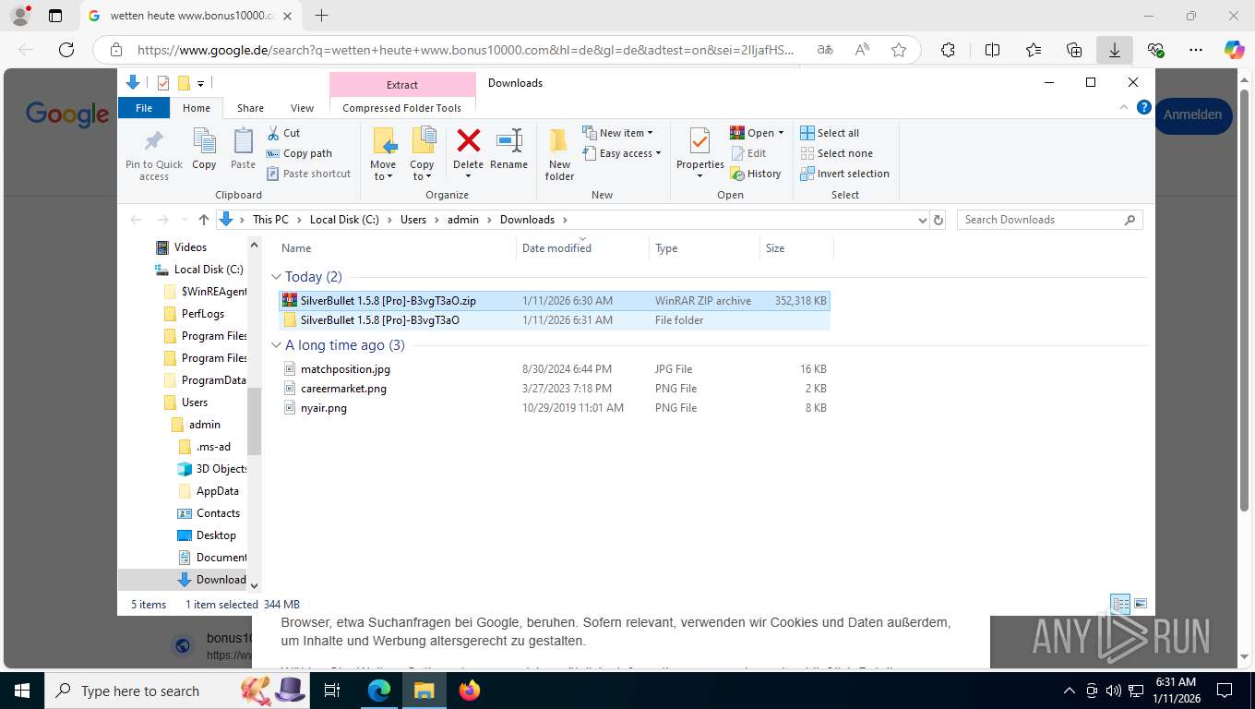
Task: Switch to the Share tab
Action: (250, 108)
